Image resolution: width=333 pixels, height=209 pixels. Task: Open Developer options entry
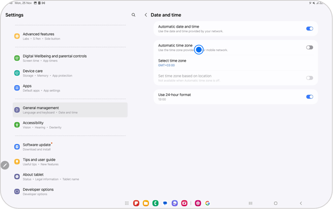[x=38, y=191]
